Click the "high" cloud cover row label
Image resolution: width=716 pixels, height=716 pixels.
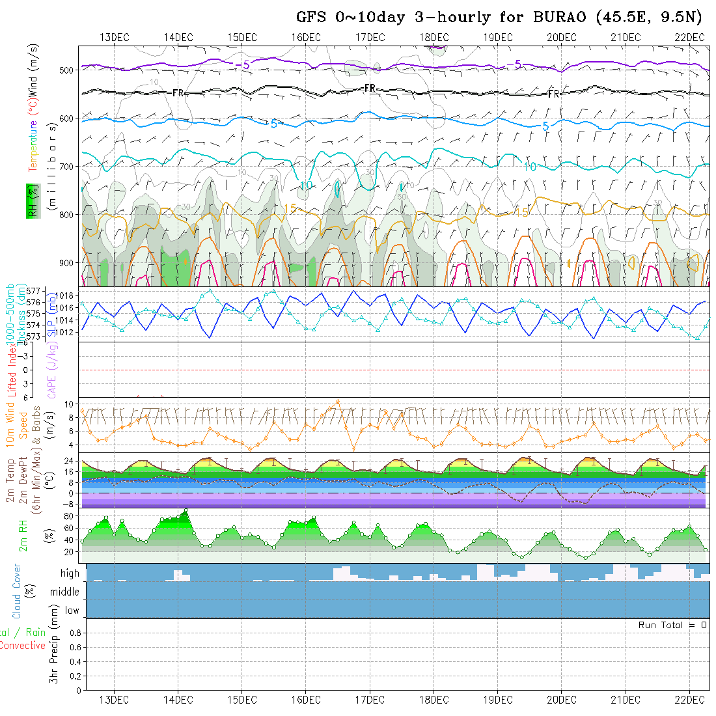[70, 573]
